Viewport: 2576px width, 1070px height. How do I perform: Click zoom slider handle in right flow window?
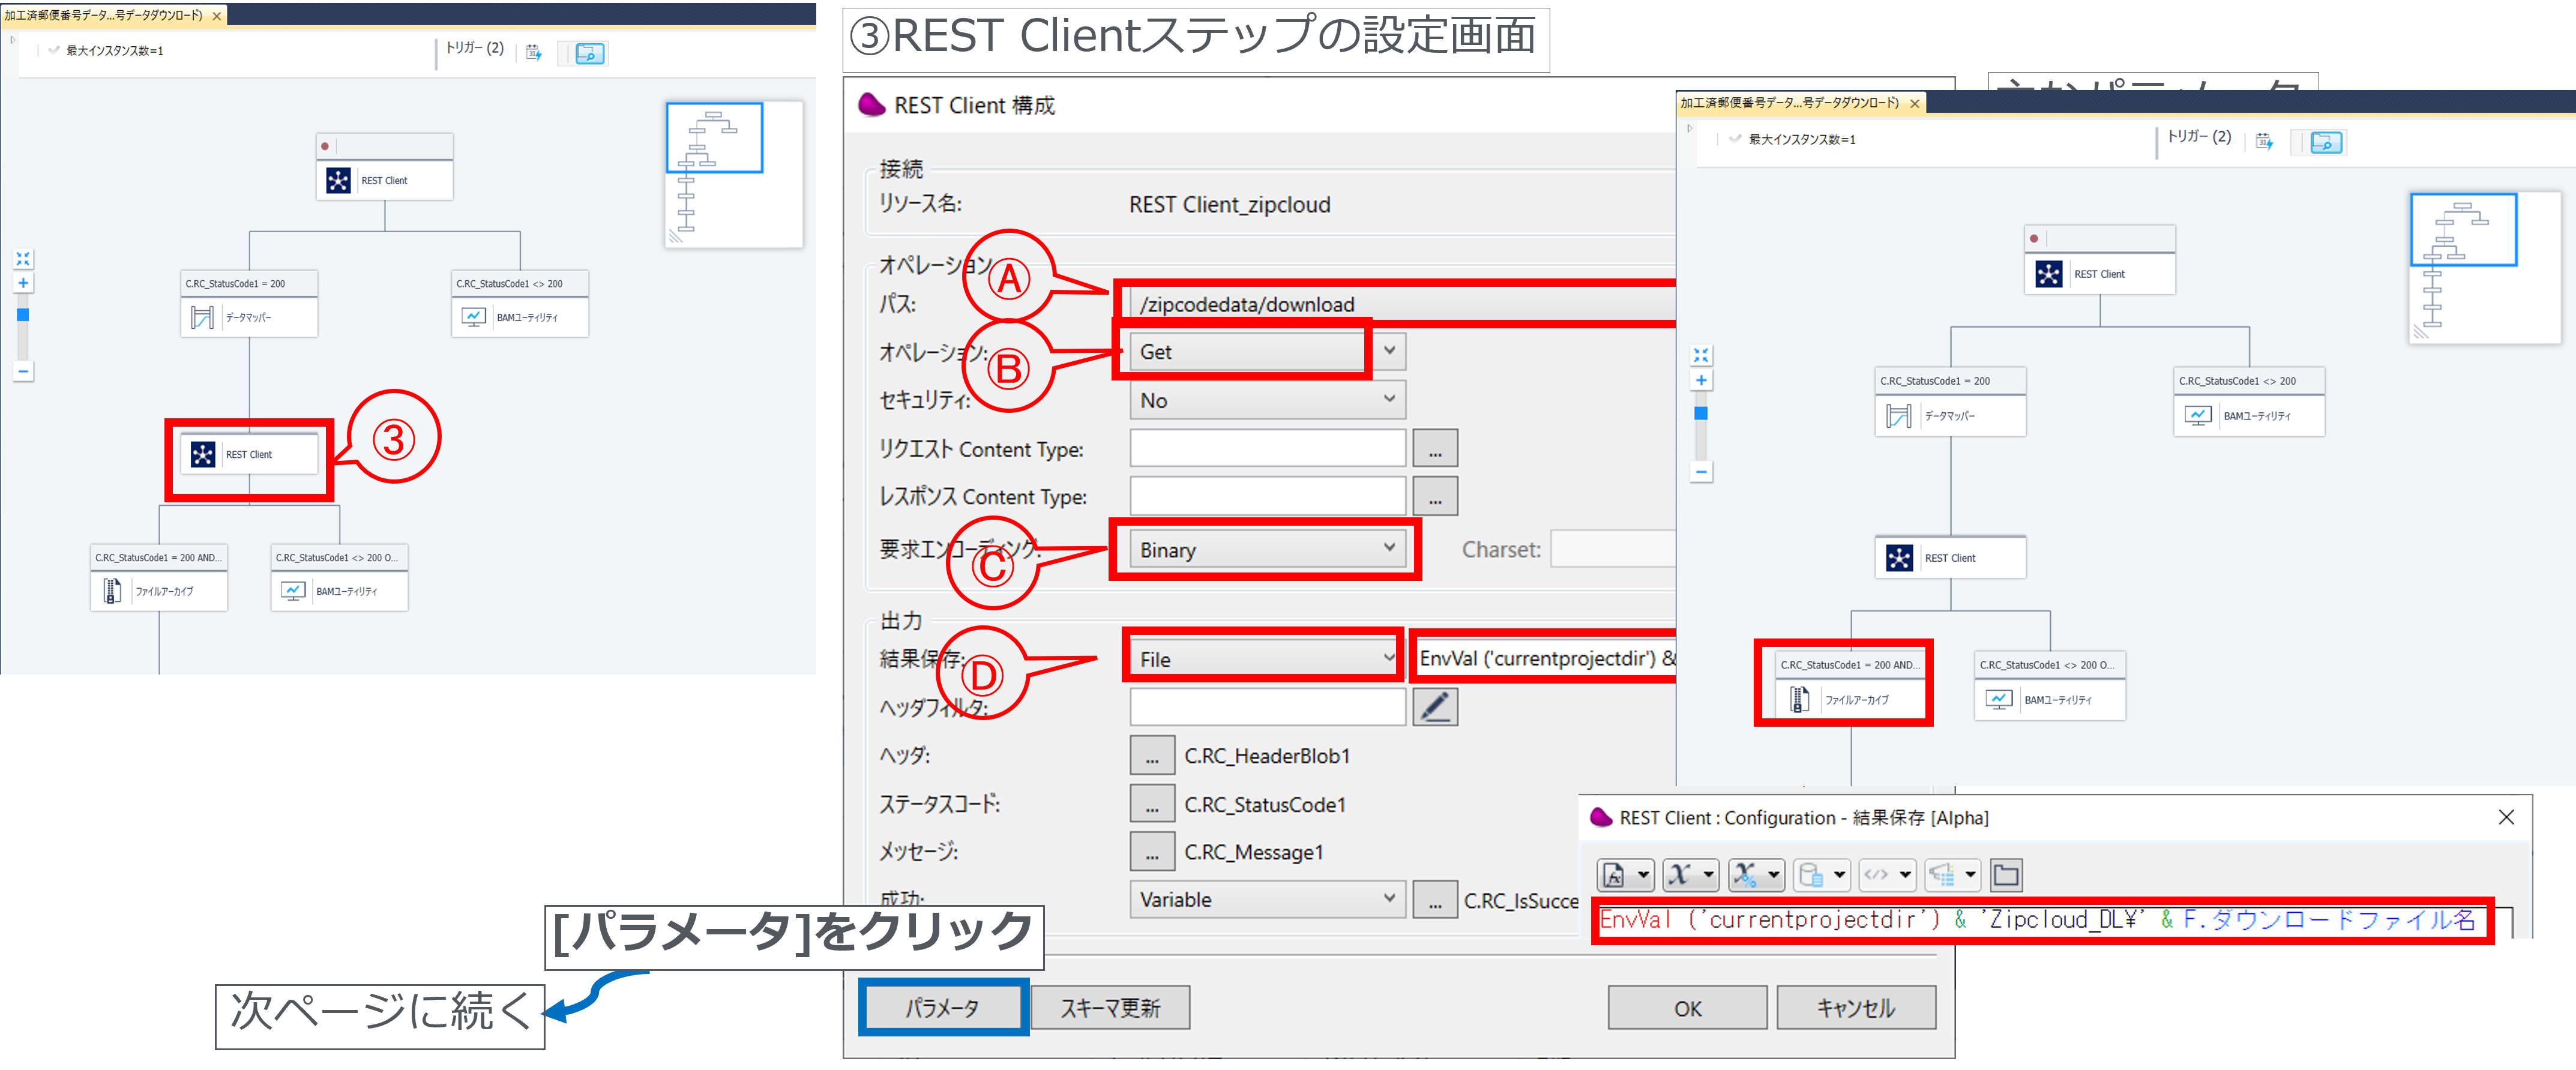pyautogui.click(x=1701, y=412)
